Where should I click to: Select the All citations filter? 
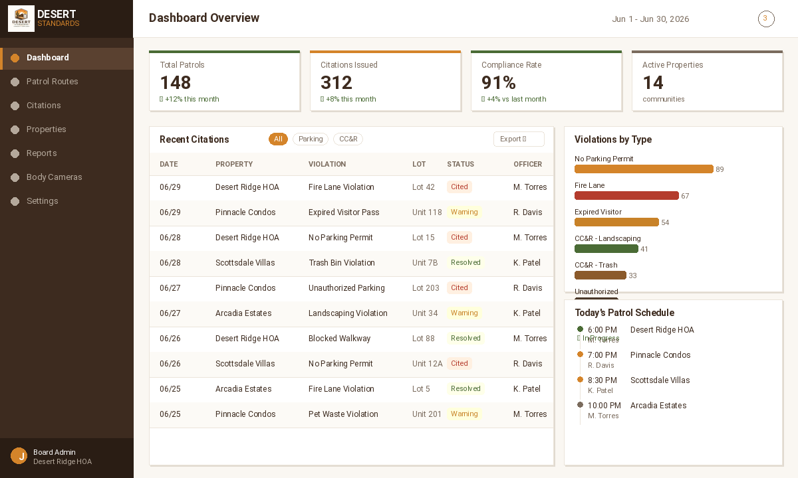pyautogui.click(x=278, y=139)
